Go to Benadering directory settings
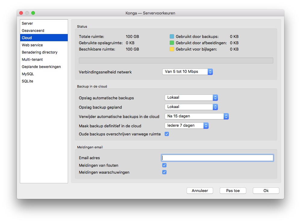This screenshot has height=223, width=301. (x=44, y=52)
